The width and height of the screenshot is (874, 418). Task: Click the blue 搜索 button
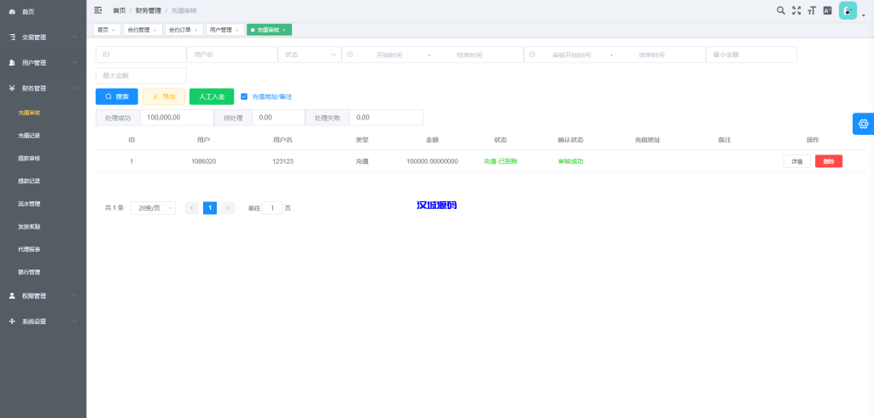[116, 96]
